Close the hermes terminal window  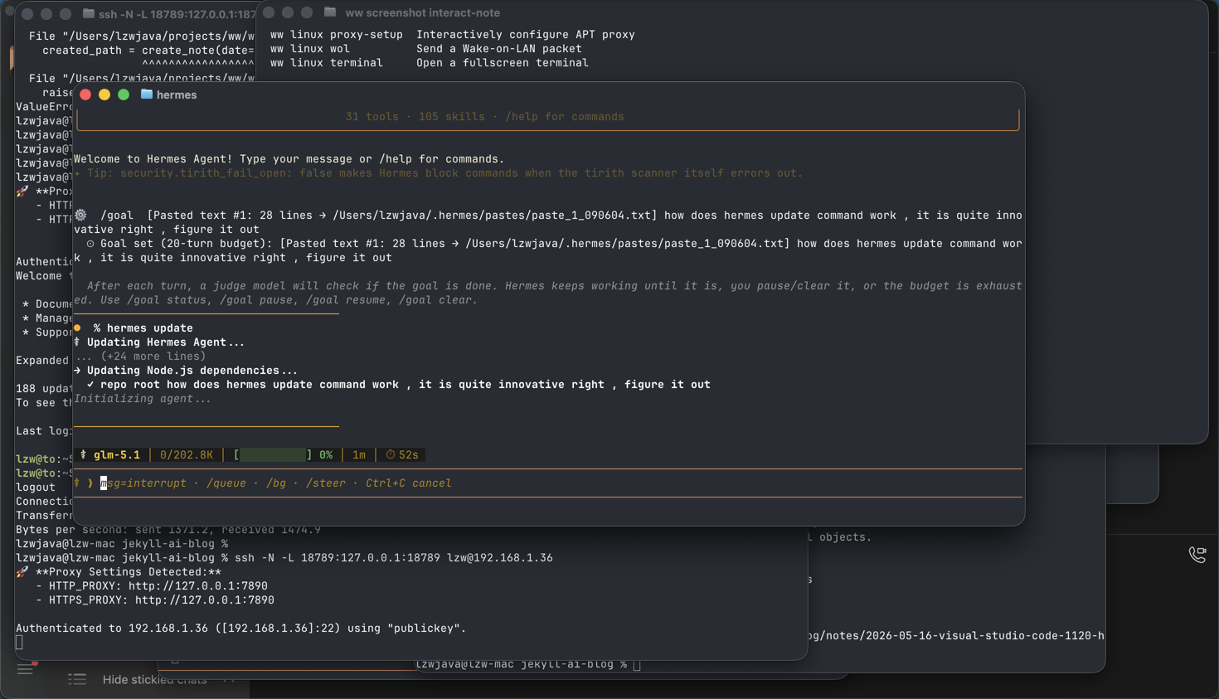coord(85,95)
